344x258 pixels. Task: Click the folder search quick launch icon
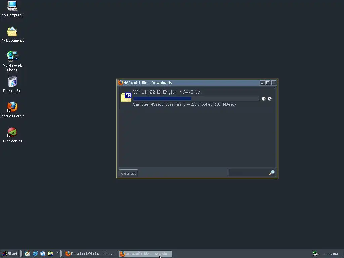click(50, 254)
